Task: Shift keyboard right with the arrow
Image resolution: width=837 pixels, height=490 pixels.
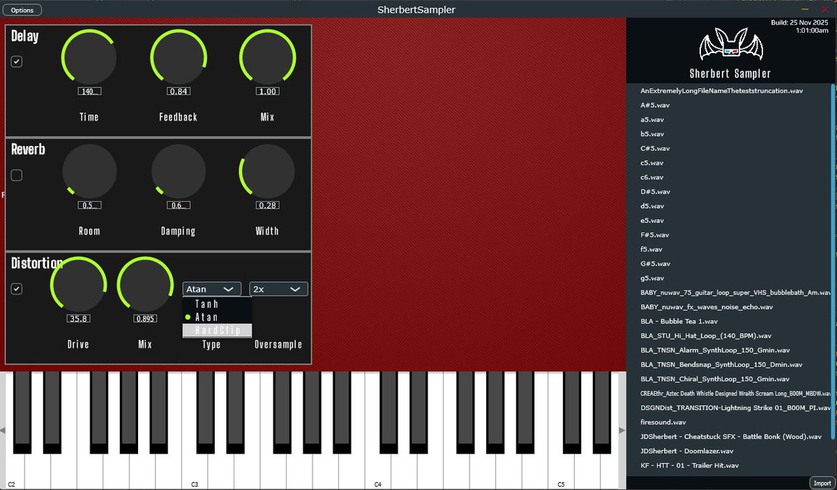Action: click(622, 431)
